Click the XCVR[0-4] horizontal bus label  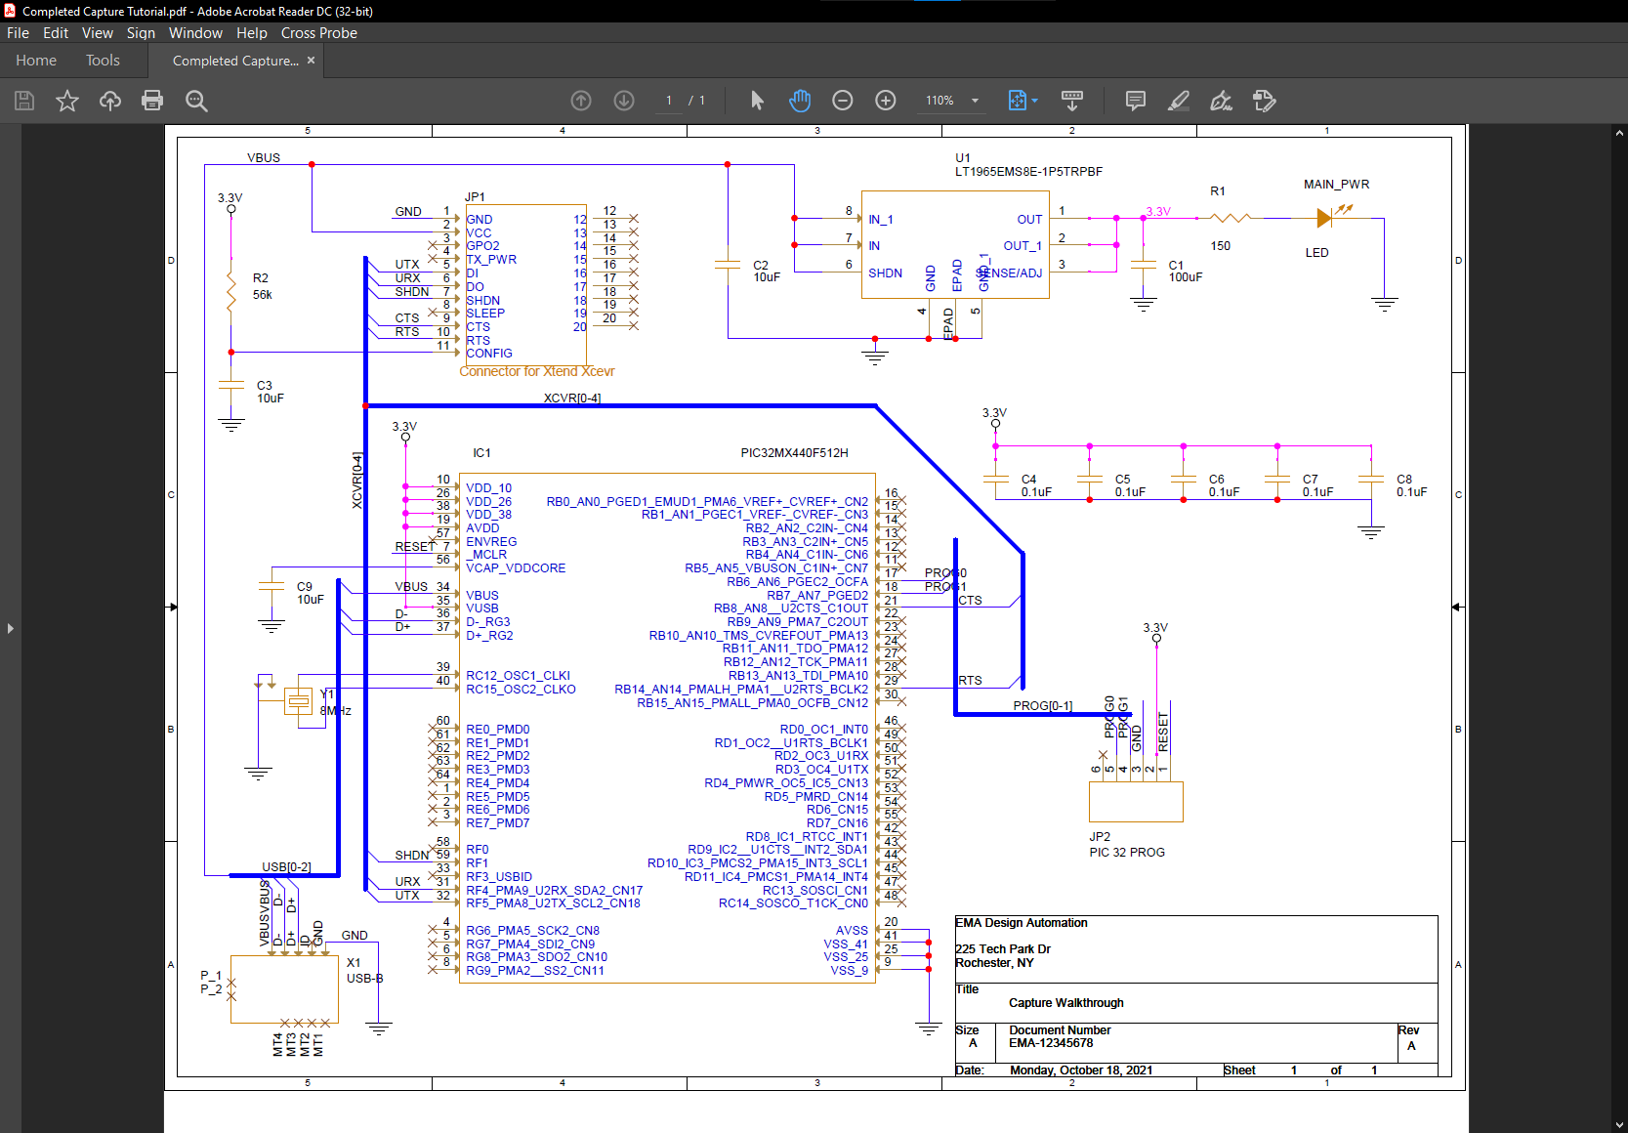click(572, 399)
